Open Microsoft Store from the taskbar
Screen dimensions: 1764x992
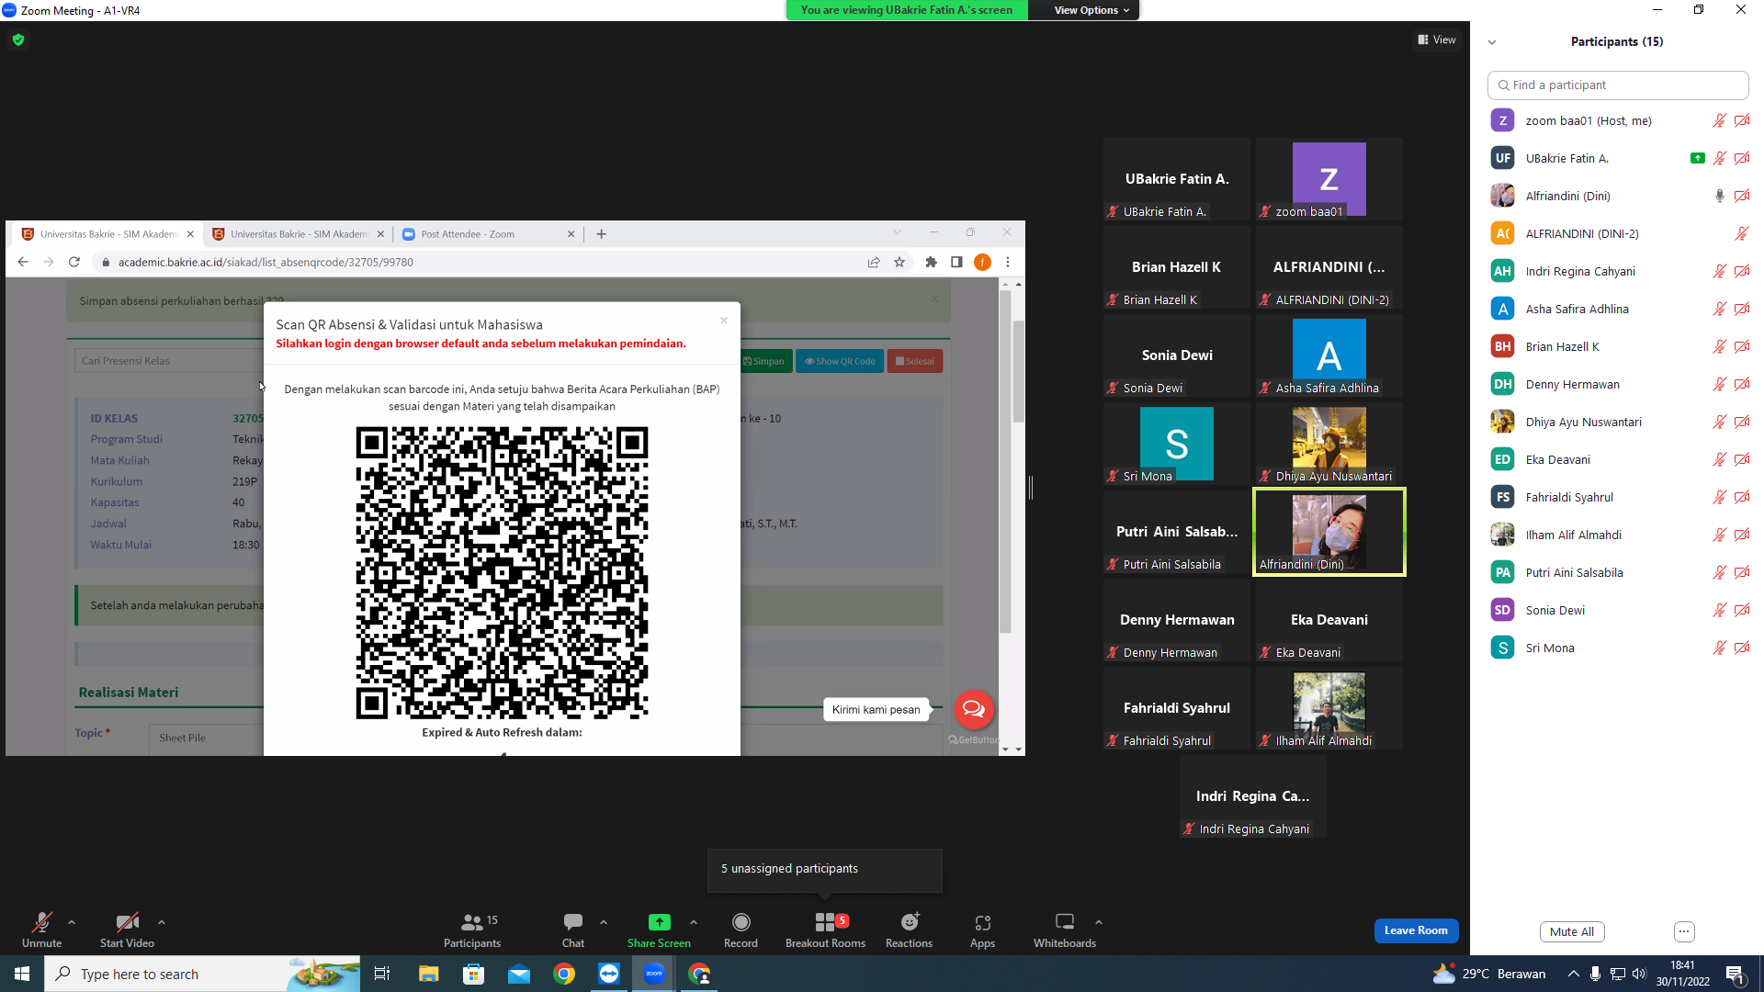pos(473,974)
